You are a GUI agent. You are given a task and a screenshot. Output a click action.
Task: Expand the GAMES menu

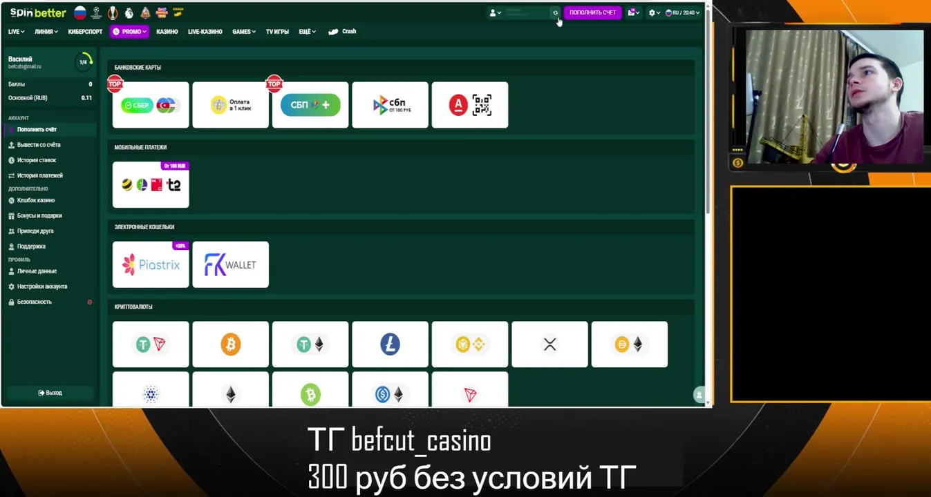[244, 32]
